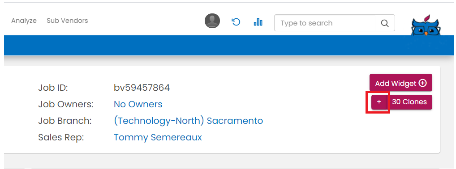Screen dimensions: 456x169
Task: Click the Job Owners label
Action: [66, 104]
